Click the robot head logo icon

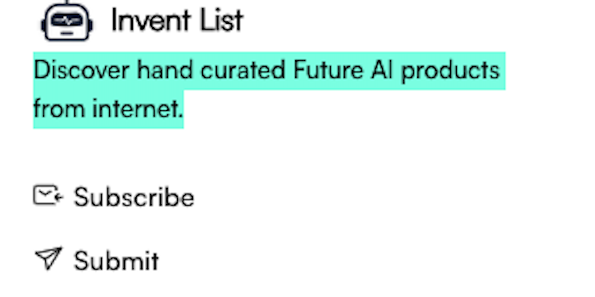coord(67,21)
